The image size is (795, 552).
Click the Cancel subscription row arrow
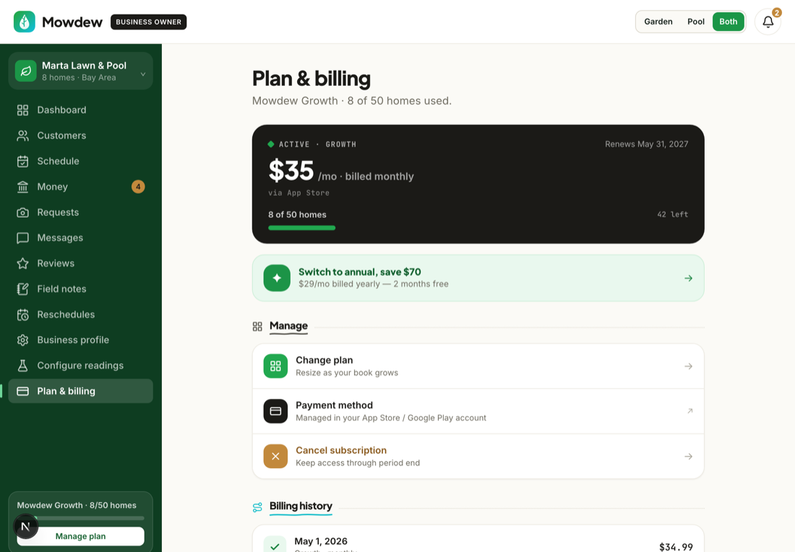tap(688, 456)
